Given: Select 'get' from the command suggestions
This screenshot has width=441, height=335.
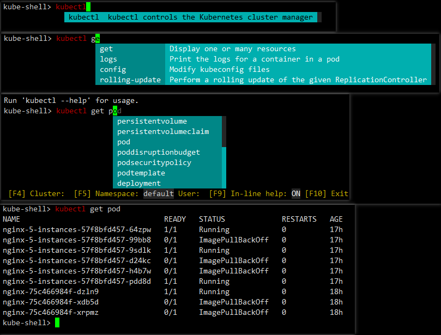Looking at the screenshot, I should 106,48.
